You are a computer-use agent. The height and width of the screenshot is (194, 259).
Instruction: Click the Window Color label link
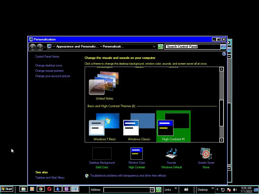coord(137,163)
